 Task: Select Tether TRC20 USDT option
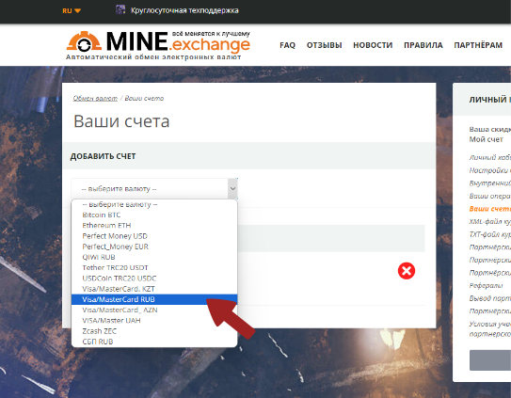[154, 267]
